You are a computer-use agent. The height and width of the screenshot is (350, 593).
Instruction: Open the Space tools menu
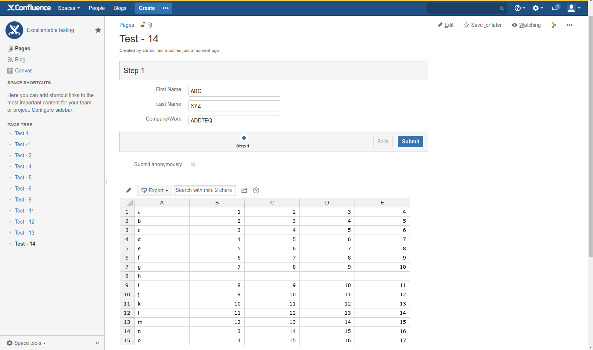pyautogui.click(x=25, y=343)
